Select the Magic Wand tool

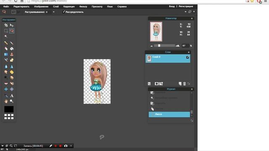point(6,36)
